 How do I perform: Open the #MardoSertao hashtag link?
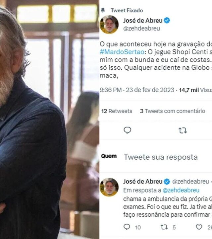(x=122, y=52)
